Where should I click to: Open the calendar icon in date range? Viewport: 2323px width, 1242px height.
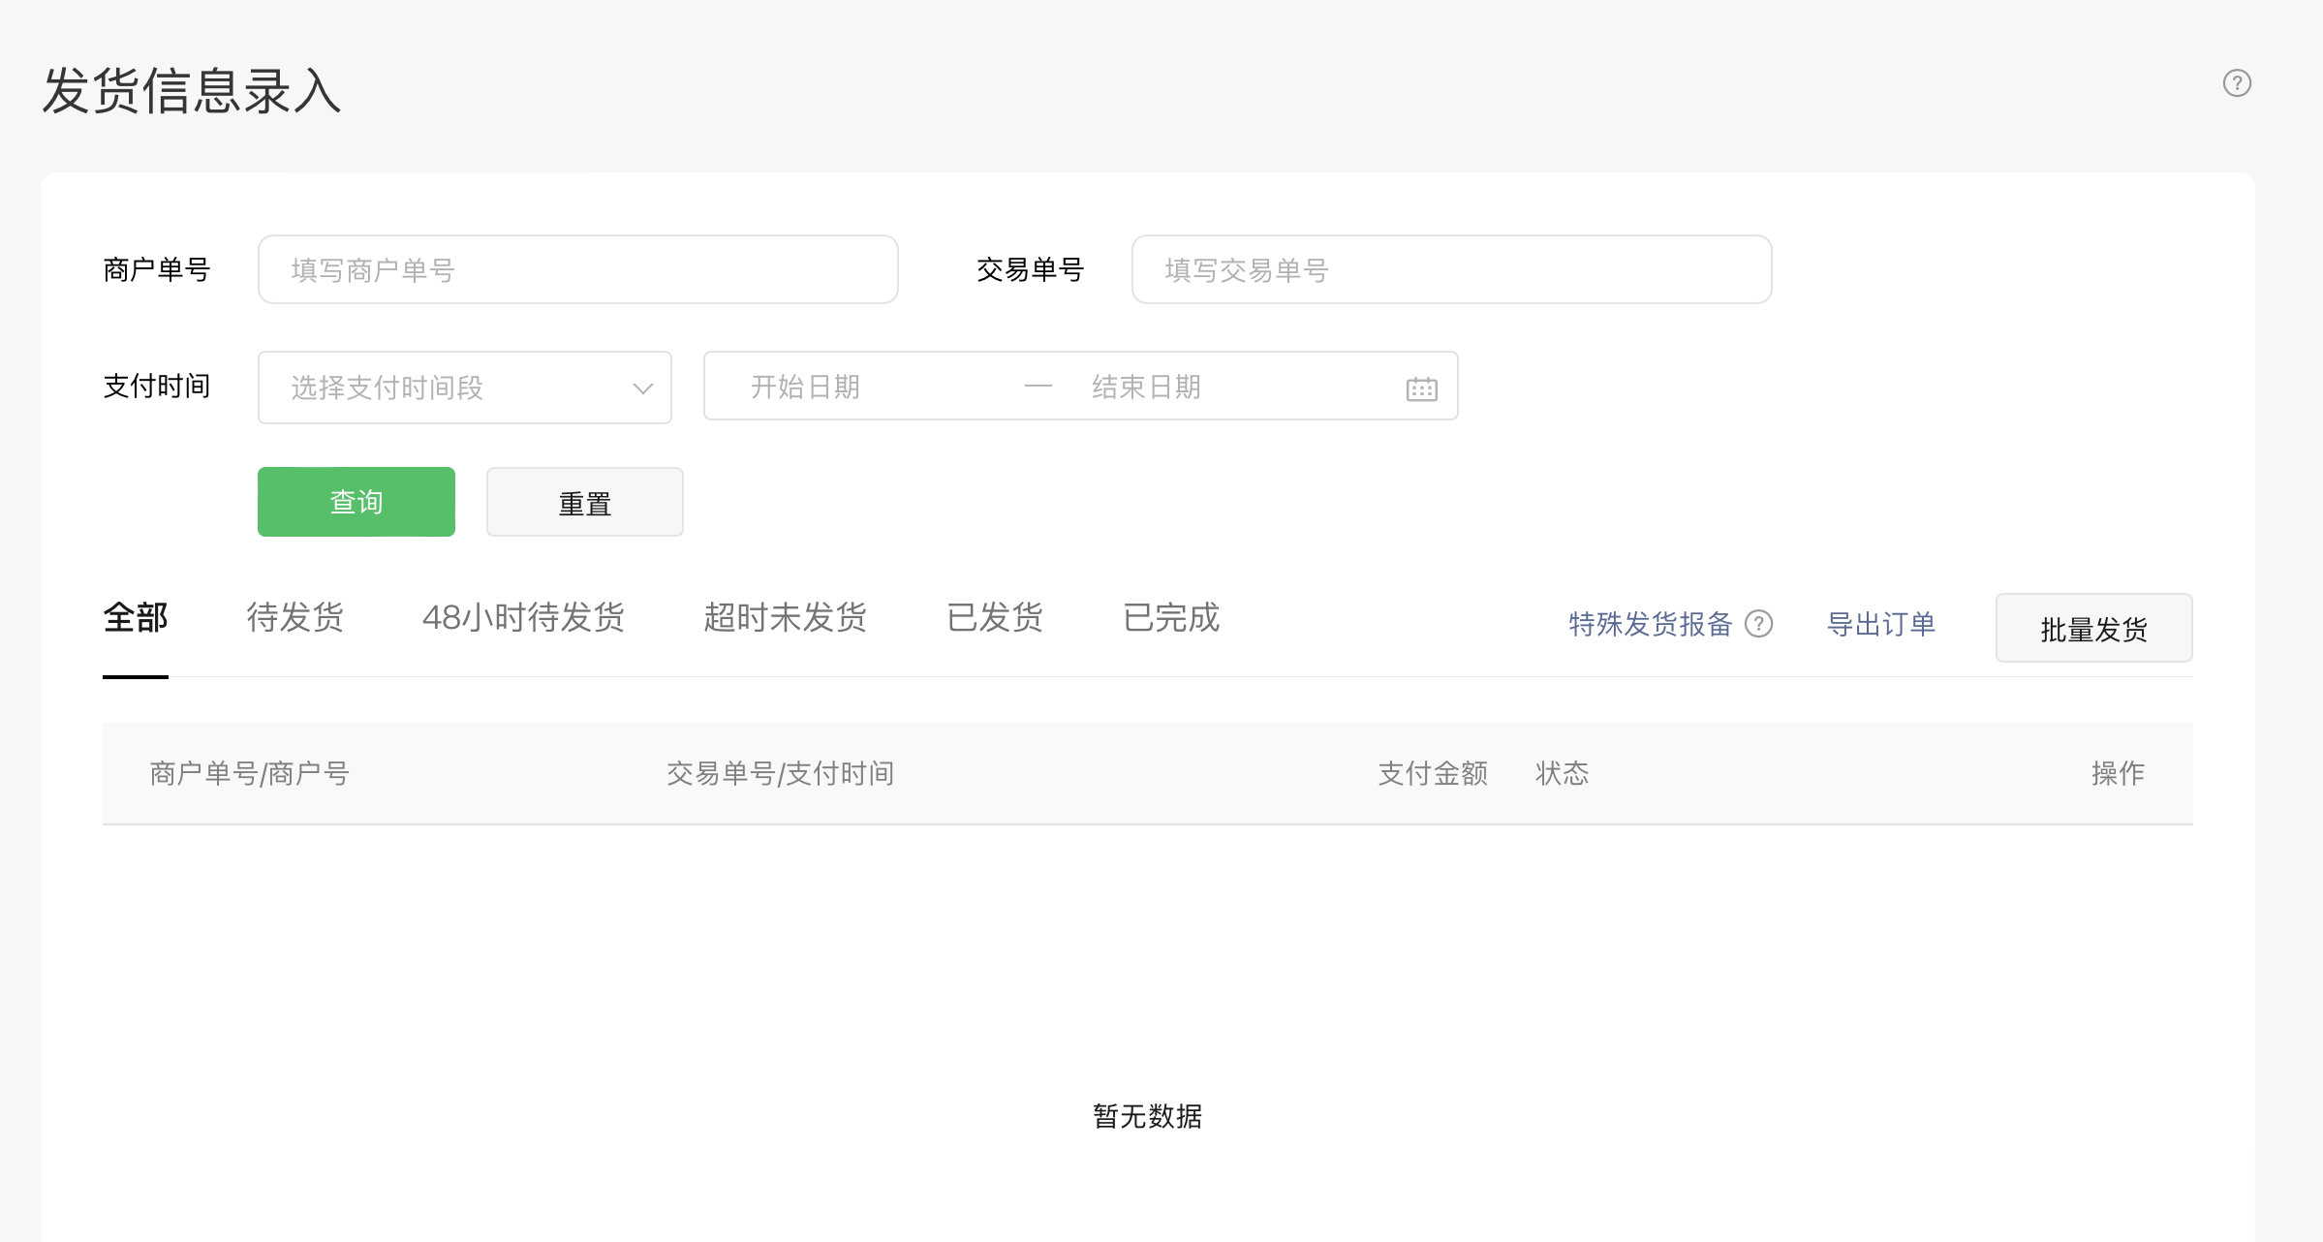tap(1421, 388)
